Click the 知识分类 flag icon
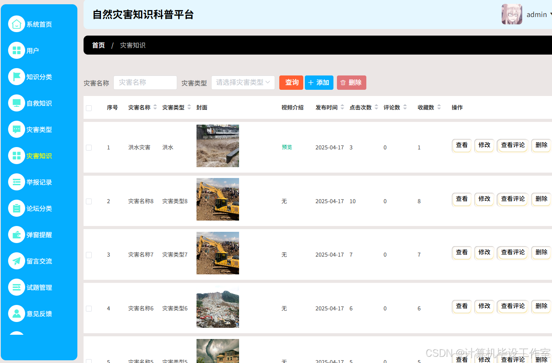This screenshot has height=363, width=552. [17, 77]
